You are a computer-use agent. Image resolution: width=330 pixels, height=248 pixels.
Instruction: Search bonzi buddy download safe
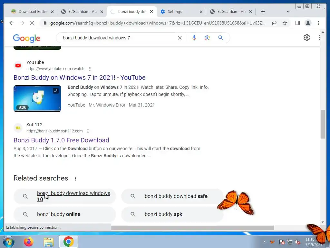(172, 196)
